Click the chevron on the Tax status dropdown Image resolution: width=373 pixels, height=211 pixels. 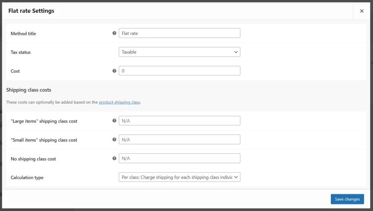(236, 52)
